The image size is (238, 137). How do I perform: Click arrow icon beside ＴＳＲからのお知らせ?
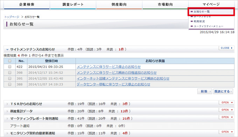point(7,104)
